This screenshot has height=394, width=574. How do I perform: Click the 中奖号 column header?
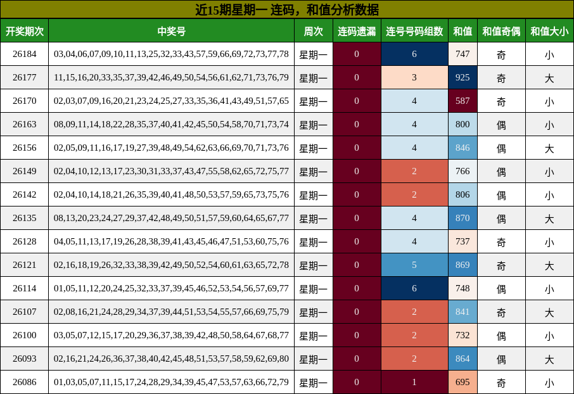(171, 31)
